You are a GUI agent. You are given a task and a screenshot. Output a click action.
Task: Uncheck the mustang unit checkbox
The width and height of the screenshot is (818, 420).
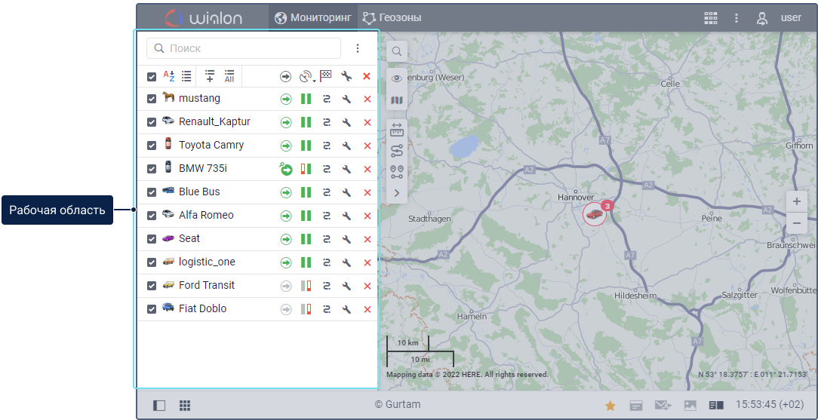(x=152, y=99)
